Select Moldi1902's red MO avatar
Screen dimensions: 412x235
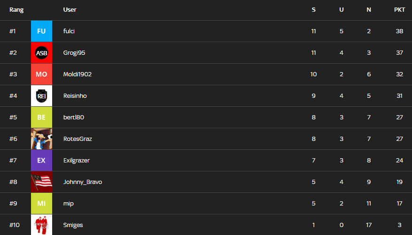click(41, 74)
